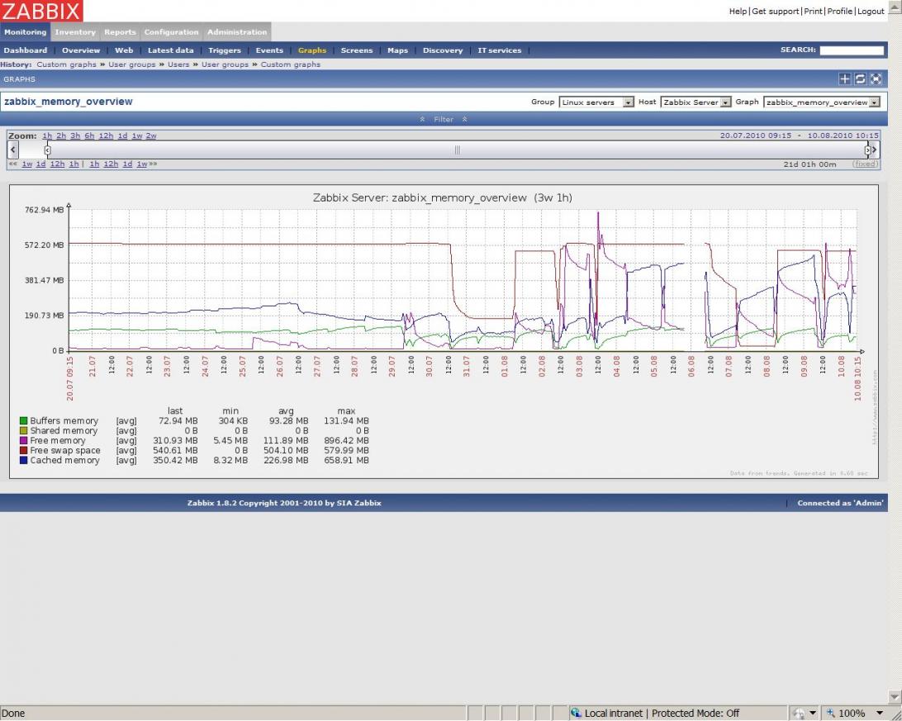Click the add to favourites plus icon
The image size is (902, 721).
(844, 79)
